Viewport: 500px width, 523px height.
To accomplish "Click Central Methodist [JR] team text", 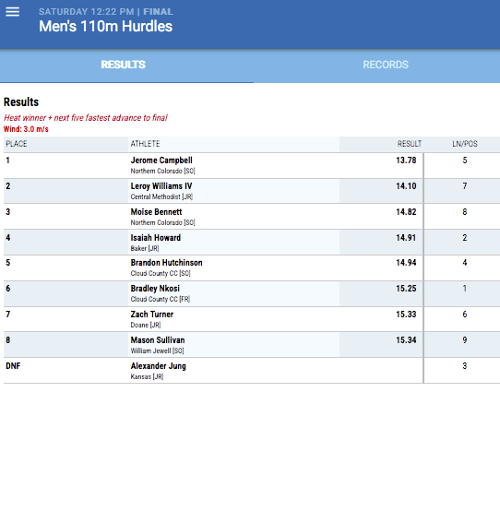I will click(x=161, y=196).
